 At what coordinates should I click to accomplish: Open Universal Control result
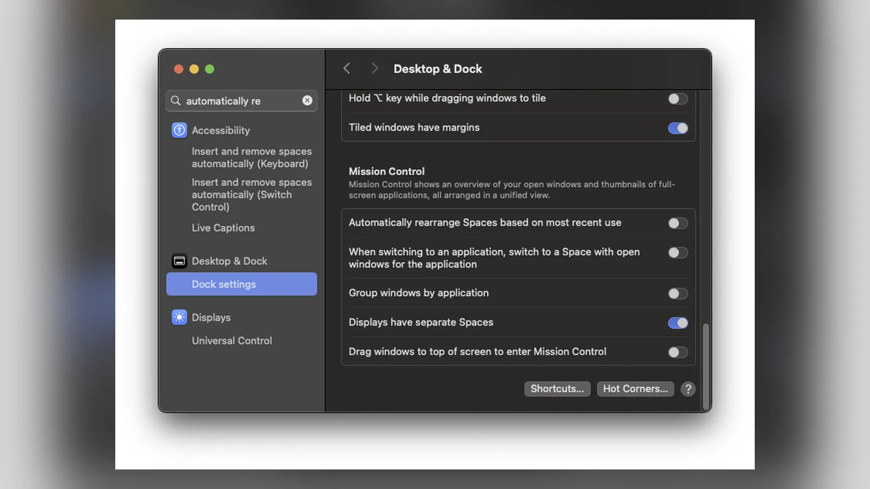pyautogui.click(x=232, y=341)
